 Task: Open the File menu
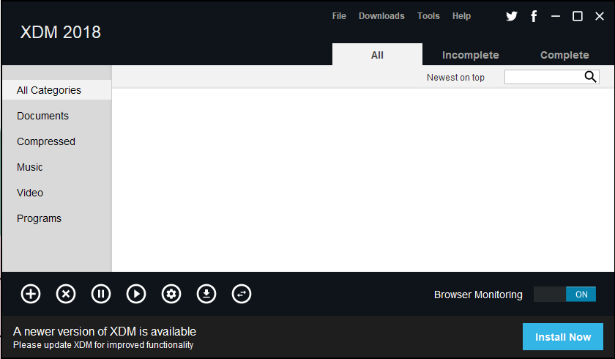[339, 16]
